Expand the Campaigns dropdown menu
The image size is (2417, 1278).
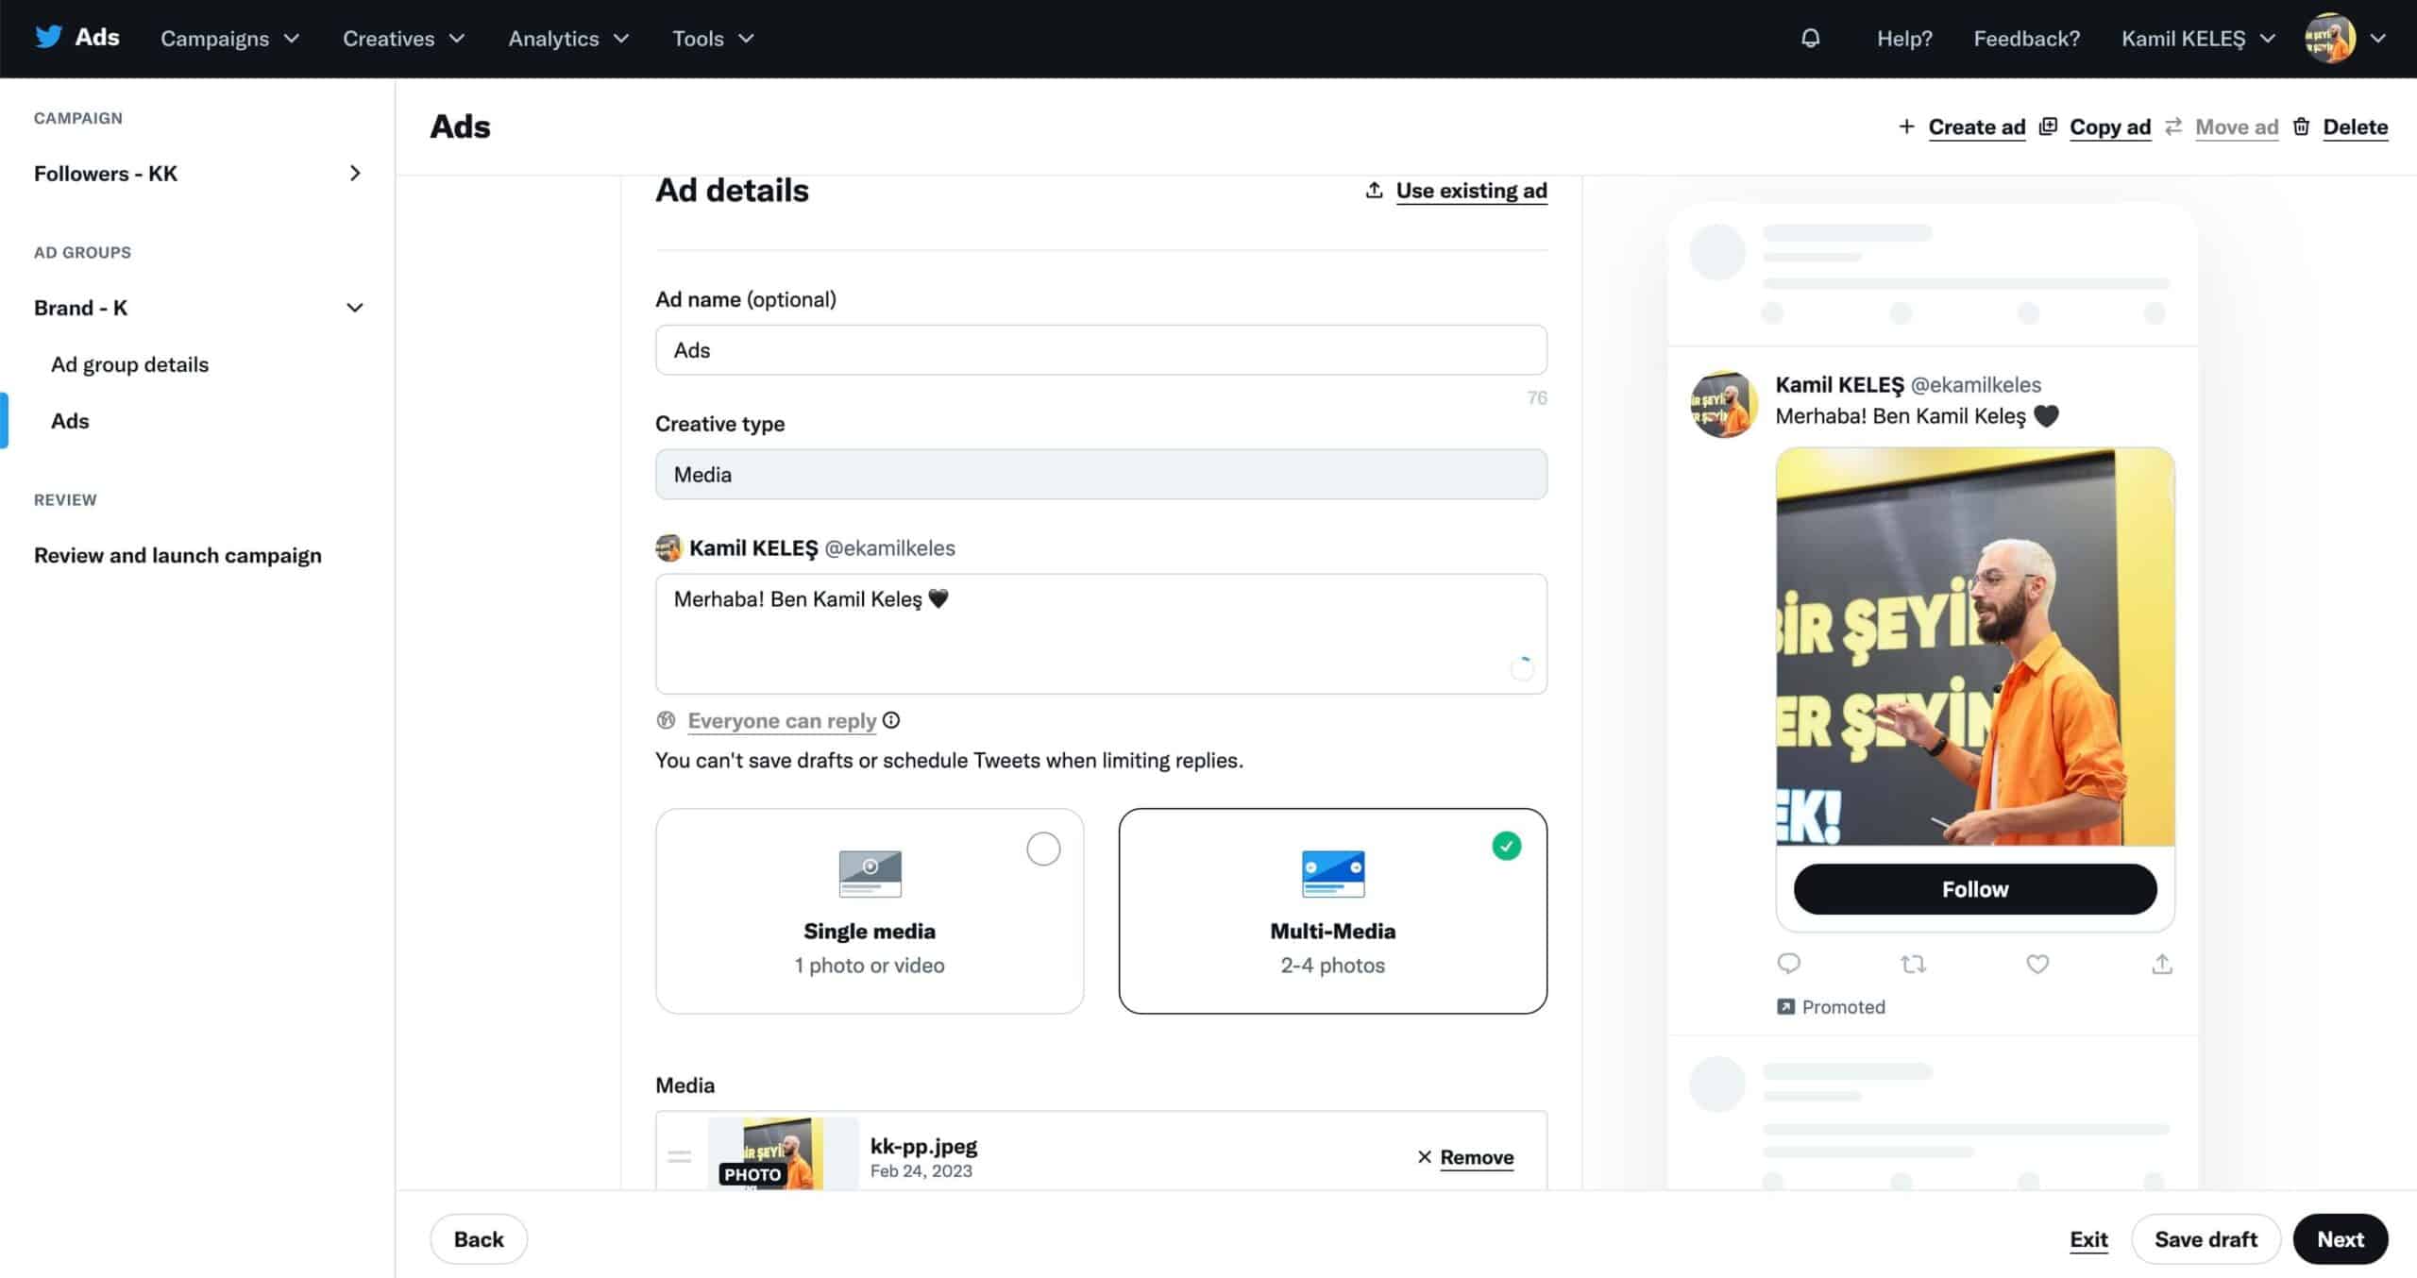tap(228, 39)
